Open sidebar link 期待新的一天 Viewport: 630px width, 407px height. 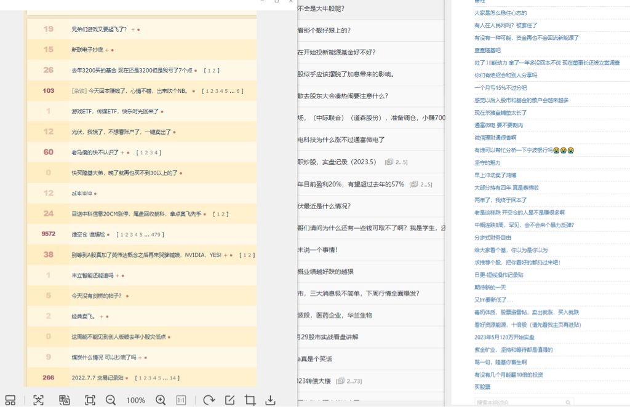point(490,287)
